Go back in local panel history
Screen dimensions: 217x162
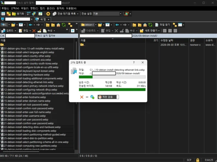[31, 25]
